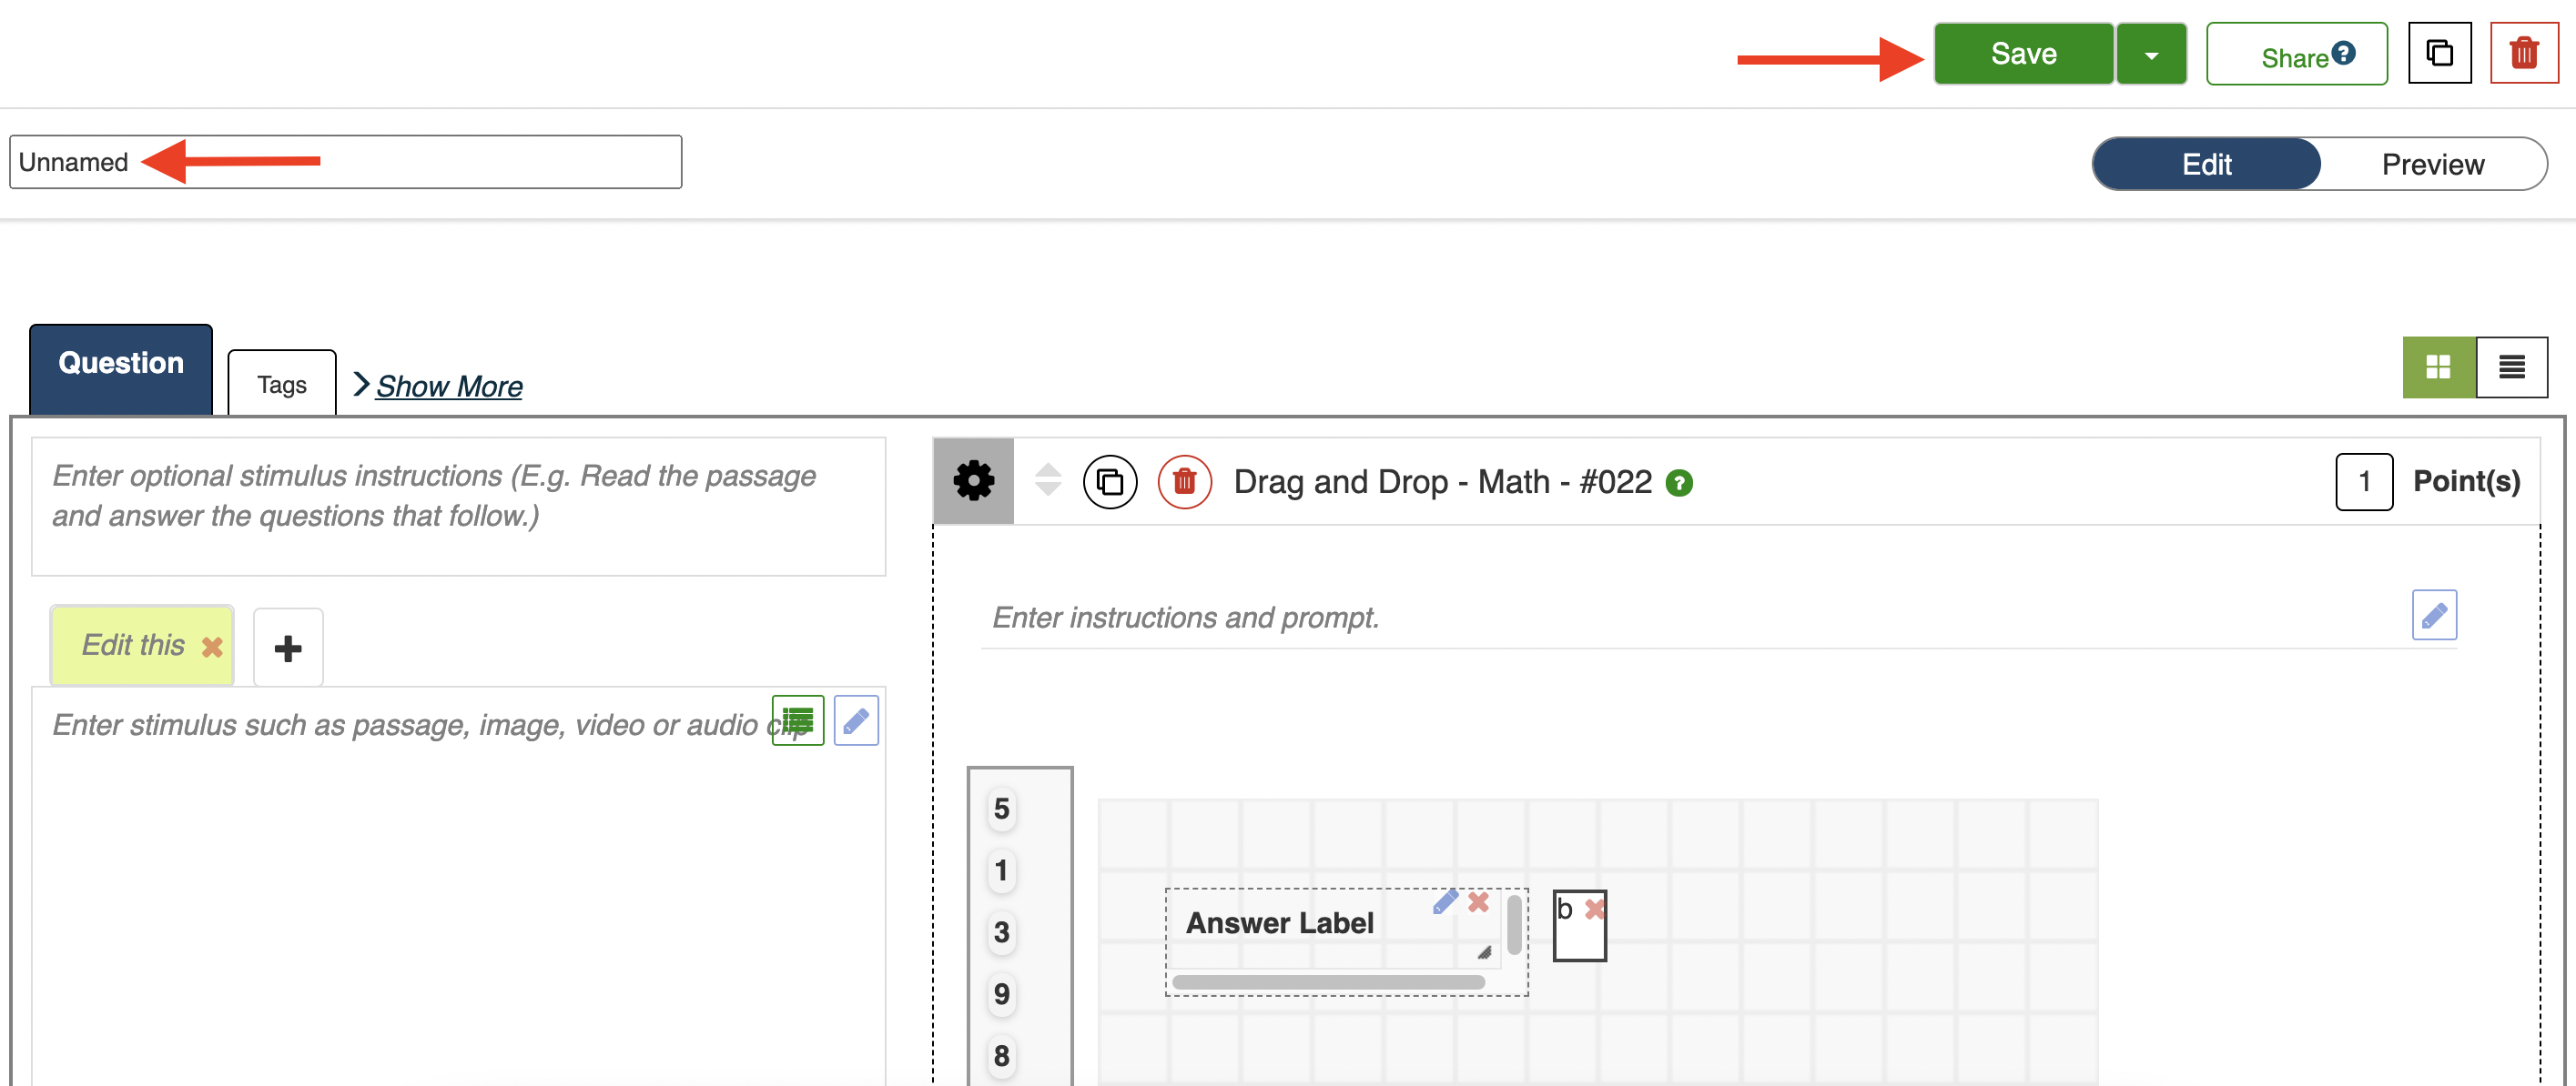Open the Save dropdown arrow
Viewport: 2576px width, 1086px height.
click(2151, 55)
